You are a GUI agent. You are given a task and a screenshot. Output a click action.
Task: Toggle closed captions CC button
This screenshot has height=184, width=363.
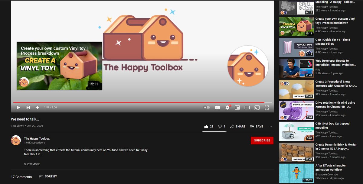217,107
